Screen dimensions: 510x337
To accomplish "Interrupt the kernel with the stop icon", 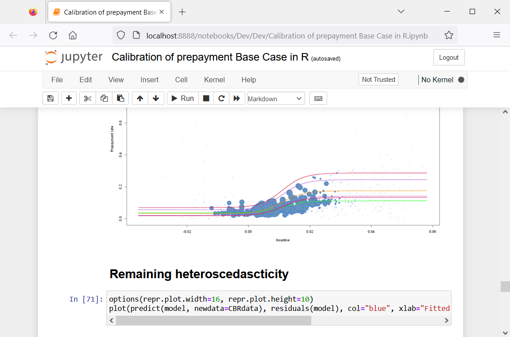I will coord(205,98).
